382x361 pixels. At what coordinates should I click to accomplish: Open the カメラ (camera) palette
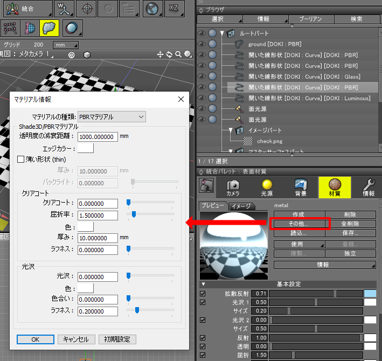[x=233, y=187]
